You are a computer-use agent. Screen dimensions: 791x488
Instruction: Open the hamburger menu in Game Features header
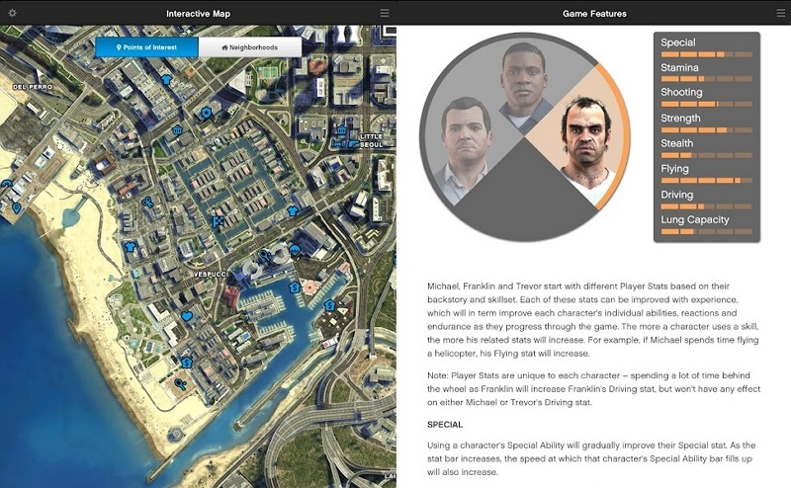[x=781, y=13]
